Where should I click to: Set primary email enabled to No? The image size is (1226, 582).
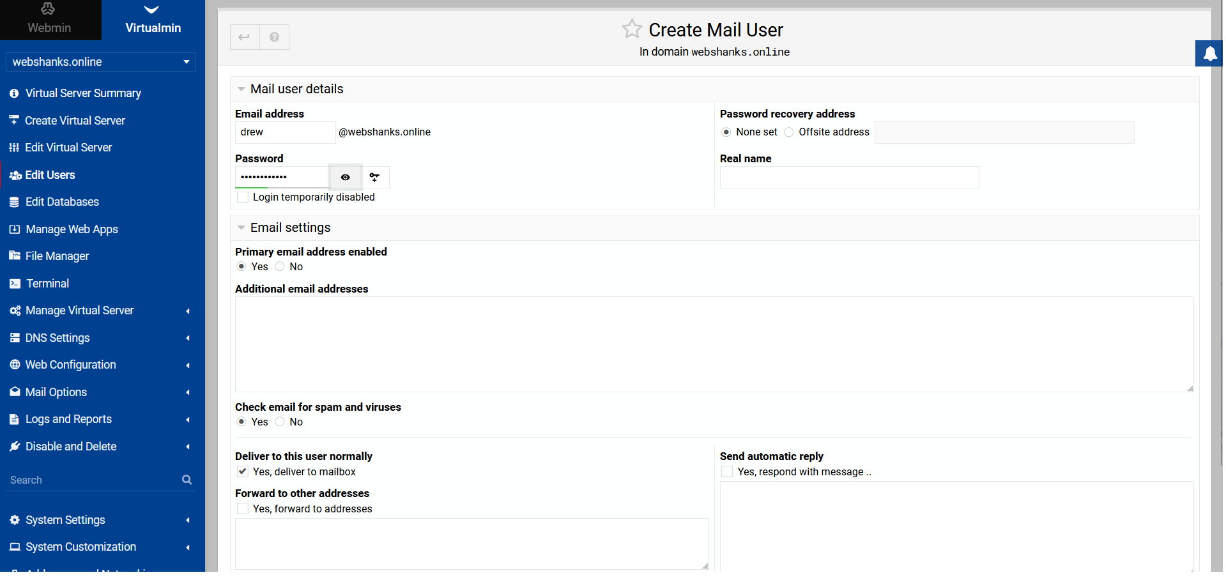280,266
